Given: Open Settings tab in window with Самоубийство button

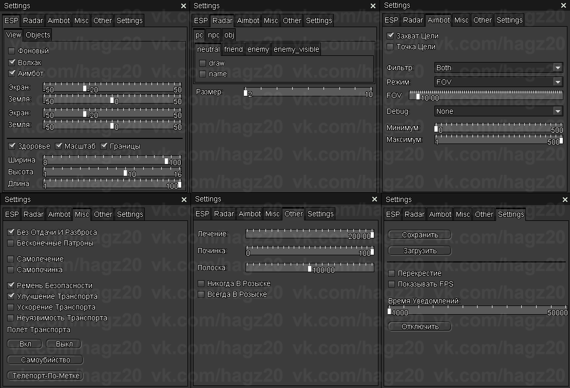Looking at the screenshot, I should pyautogui.click(x=130, y=214).
